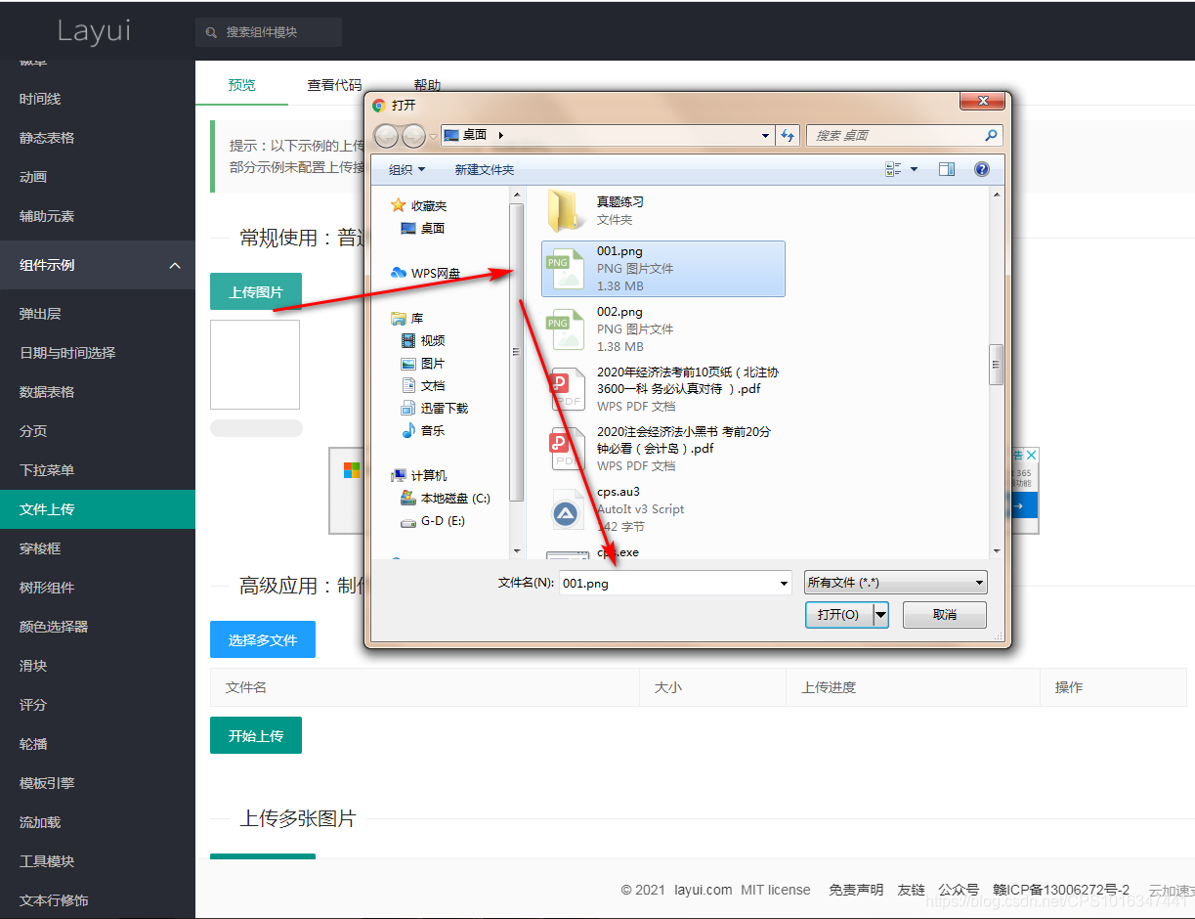Open 视频 library in navigation pane
This screenshot has width=1195, height=919.
click(x=424, y=340)
